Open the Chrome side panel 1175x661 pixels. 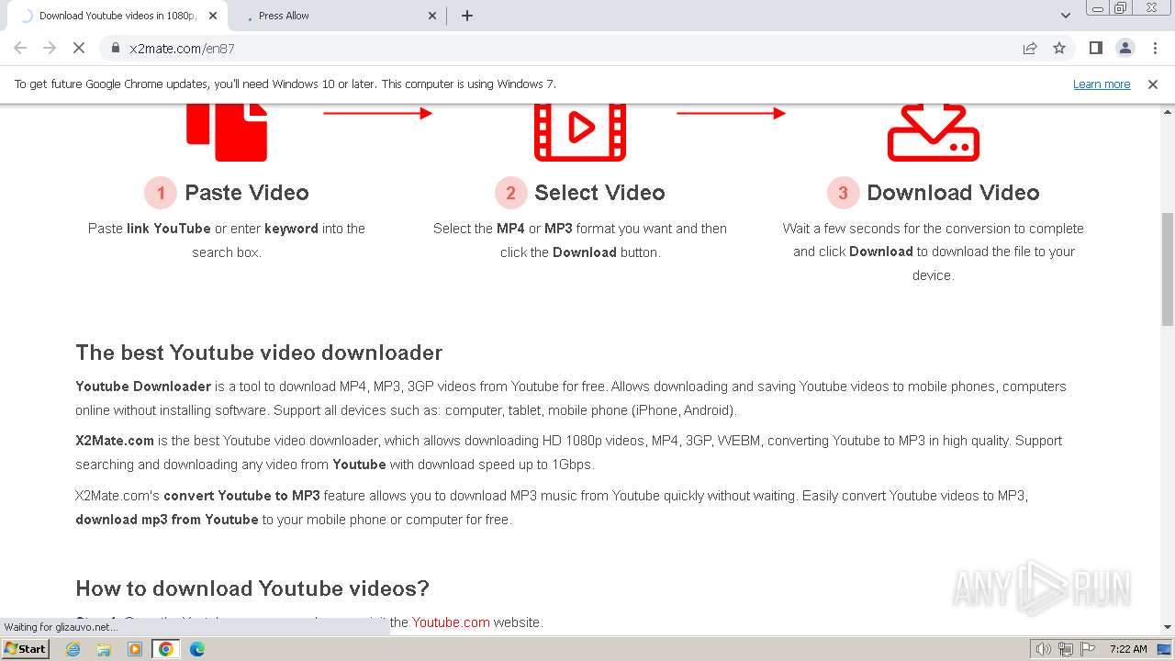click(x=1096, y=48)
